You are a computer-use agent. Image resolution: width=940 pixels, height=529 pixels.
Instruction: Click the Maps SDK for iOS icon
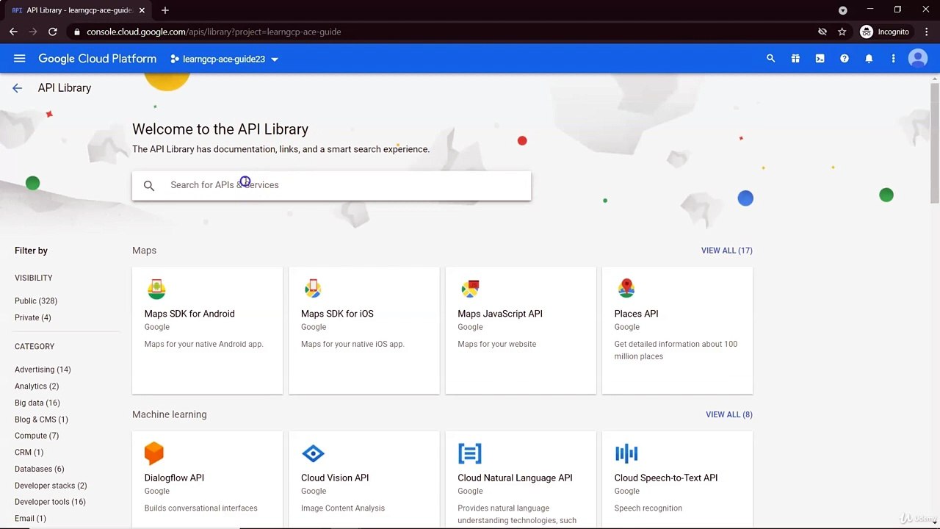(x=313, y=289)
